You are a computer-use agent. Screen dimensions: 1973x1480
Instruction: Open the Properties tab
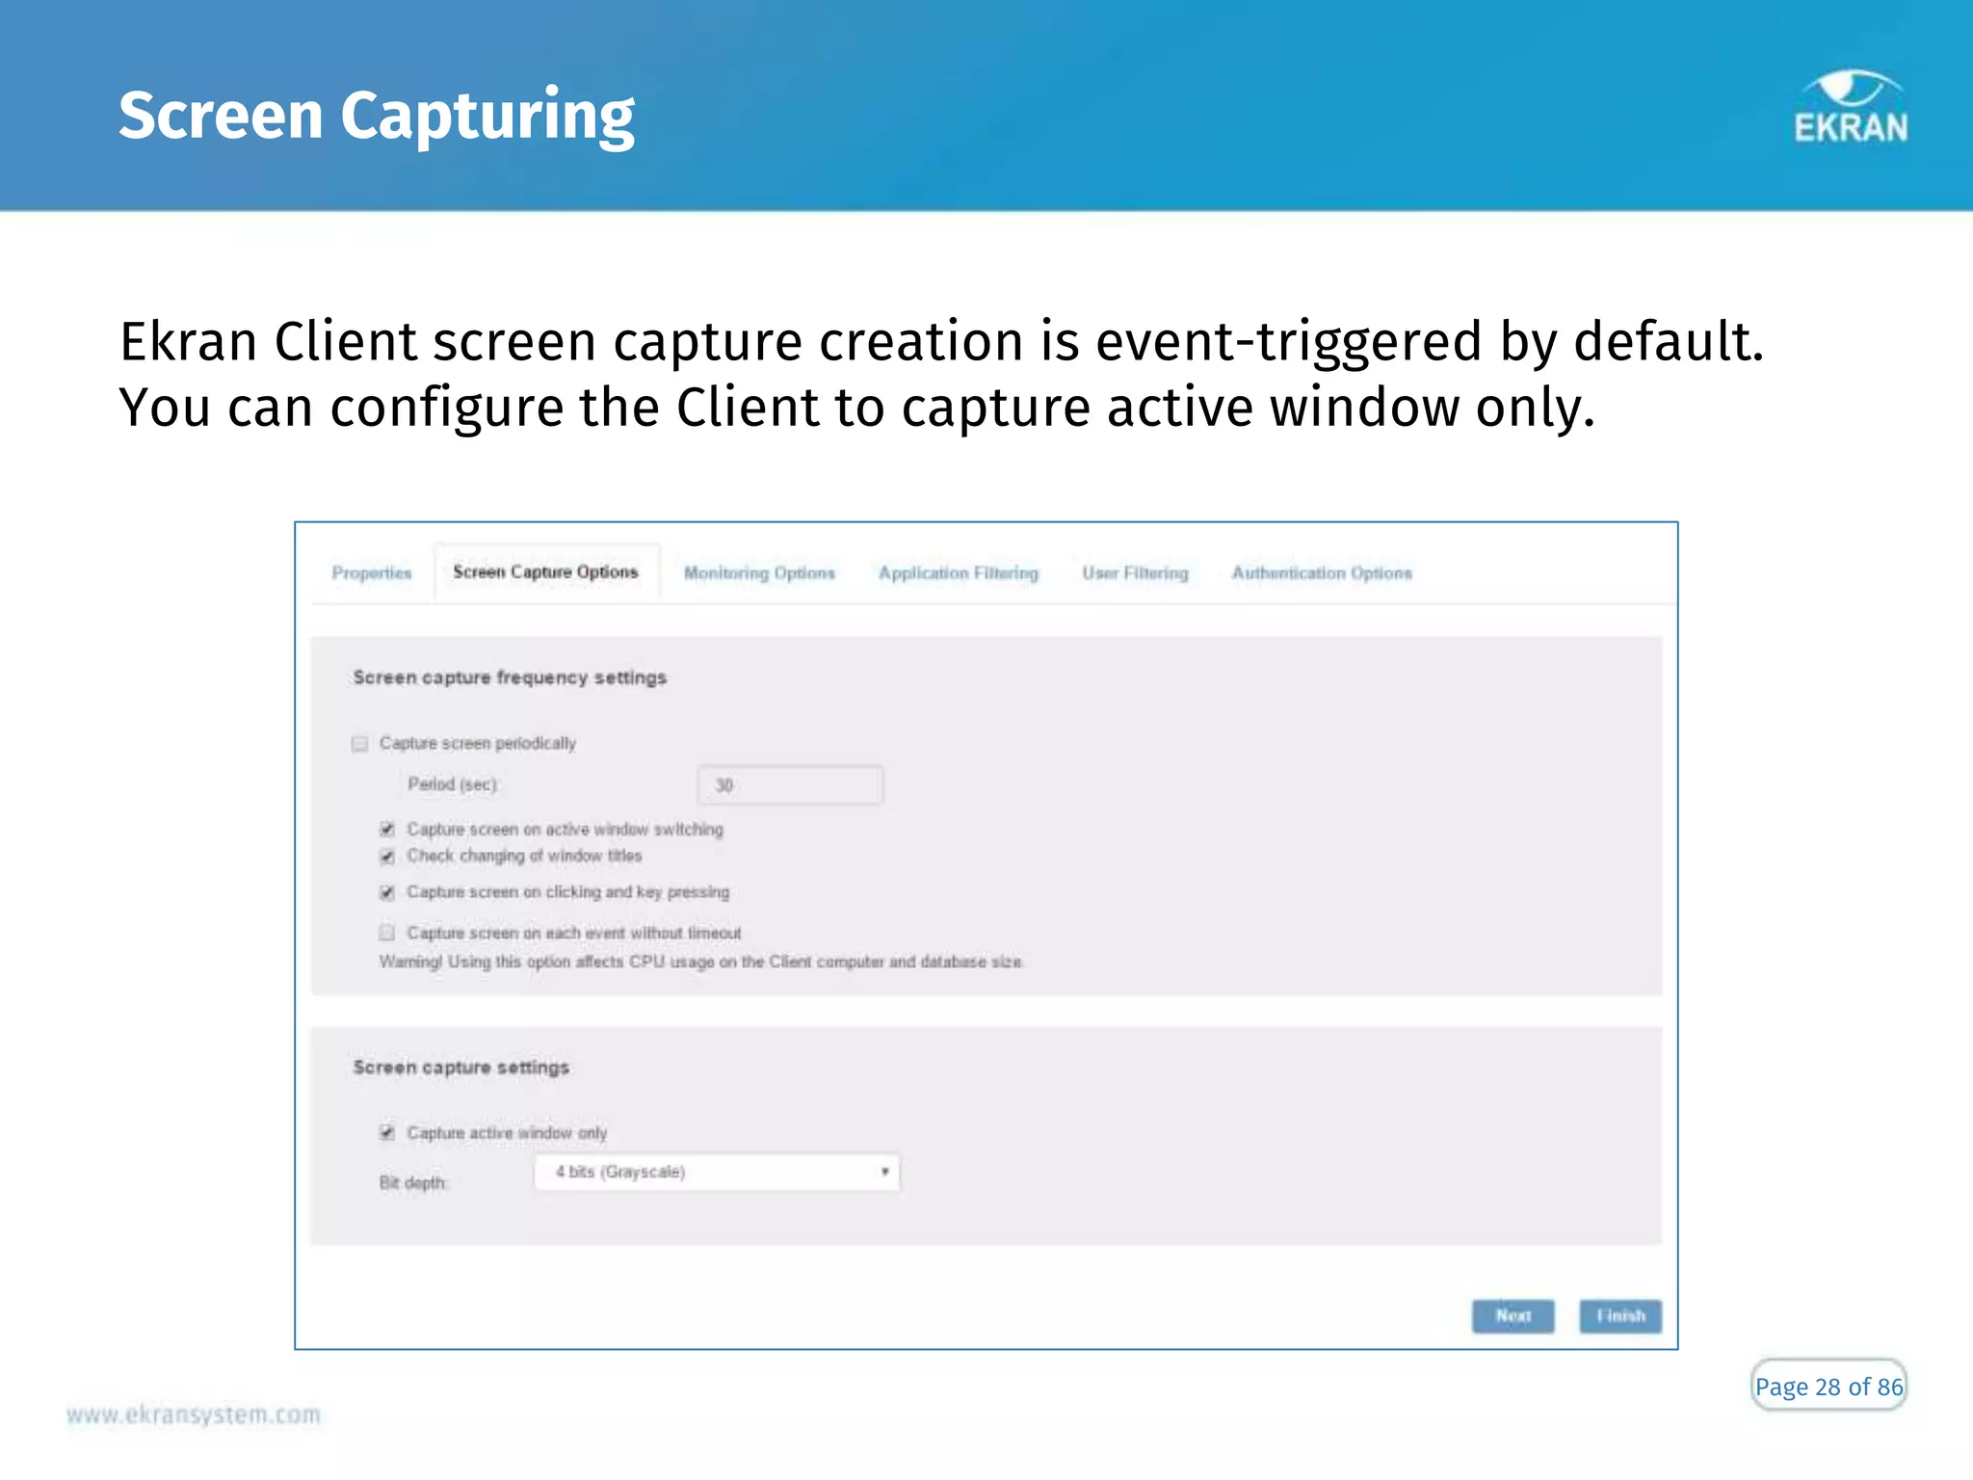click(372, 573)
